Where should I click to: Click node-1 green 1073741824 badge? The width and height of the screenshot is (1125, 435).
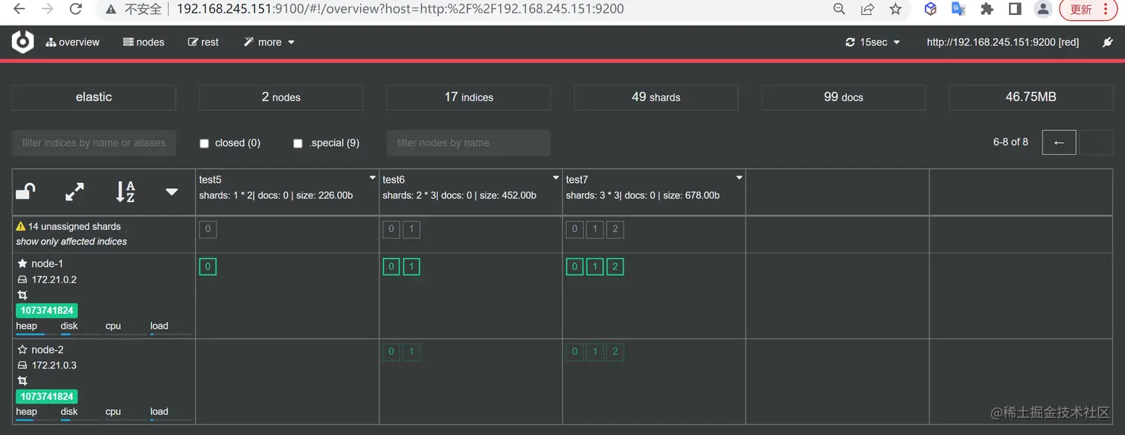(x=47, y=311)
